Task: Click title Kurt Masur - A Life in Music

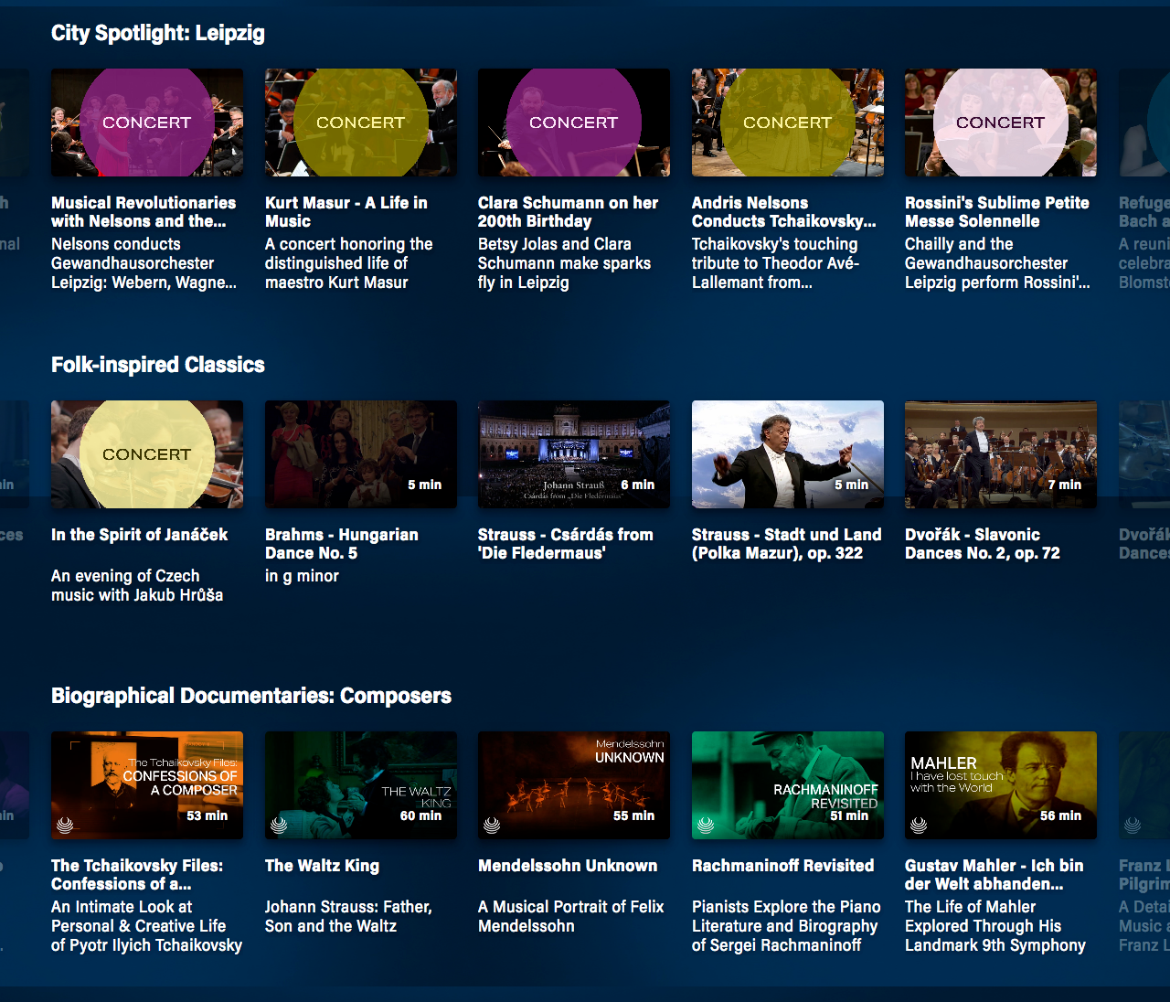Action: [x=346, y=212]
